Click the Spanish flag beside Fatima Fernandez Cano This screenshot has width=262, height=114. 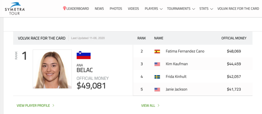coord(157,51)
